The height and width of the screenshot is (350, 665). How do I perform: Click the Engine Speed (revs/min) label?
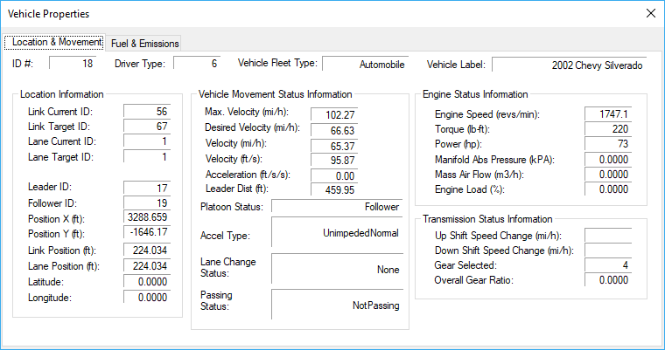point(487,114)
